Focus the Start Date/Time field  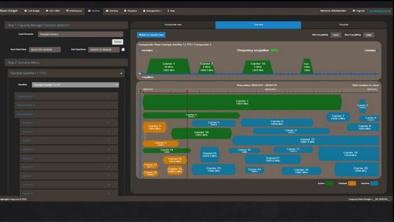pyautogui.click(x=44, y=49)
